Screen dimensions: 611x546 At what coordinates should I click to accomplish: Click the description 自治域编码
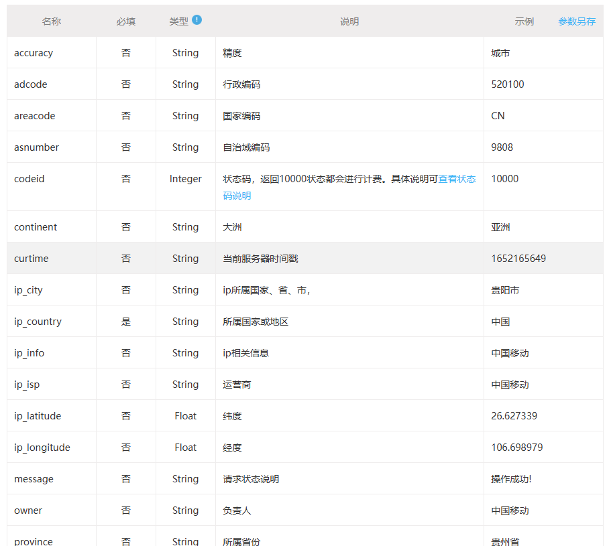[x=246, y=147]
